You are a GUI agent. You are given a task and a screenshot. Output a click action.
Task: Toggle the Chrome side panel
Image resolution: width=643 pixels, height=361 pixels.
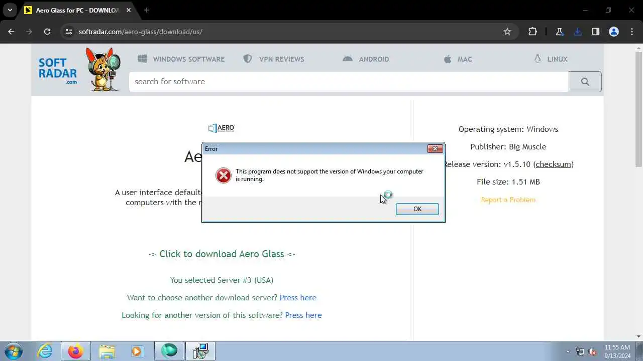tap(595, 32)
